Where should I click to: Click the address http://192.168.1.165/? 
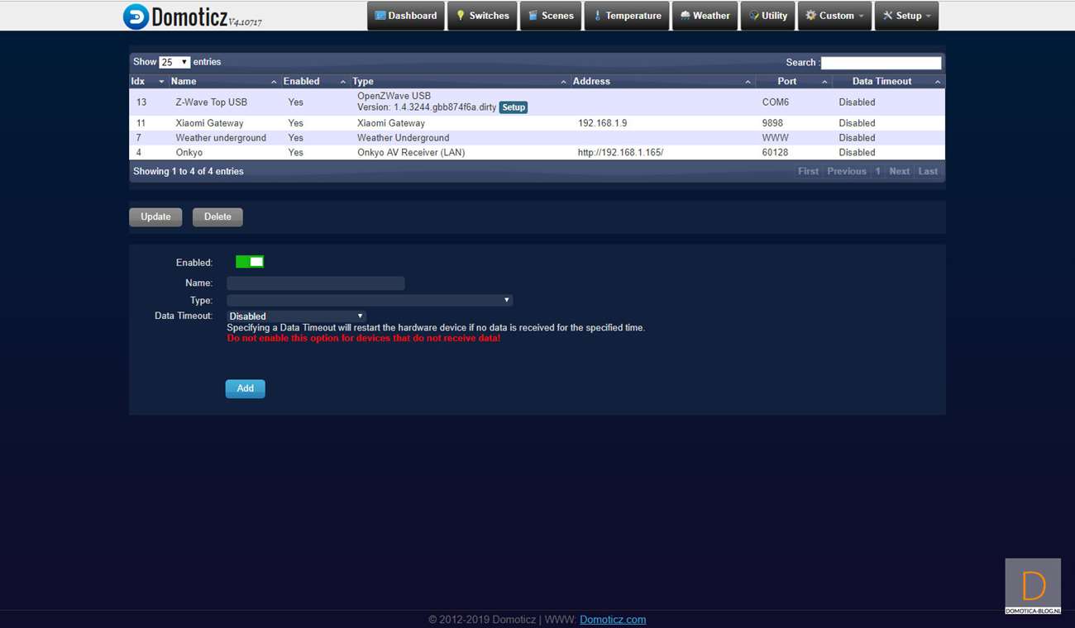620,153
